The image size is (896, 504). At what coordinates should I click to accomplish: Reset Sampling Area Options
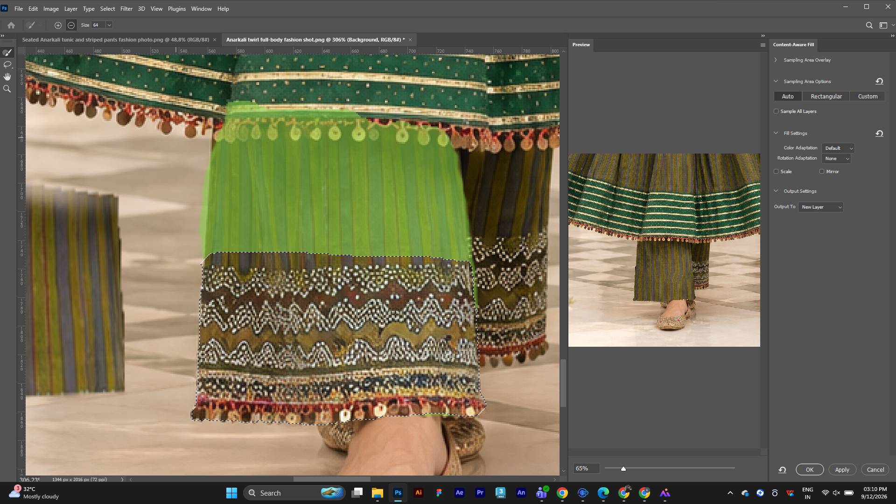pos(879,81)
